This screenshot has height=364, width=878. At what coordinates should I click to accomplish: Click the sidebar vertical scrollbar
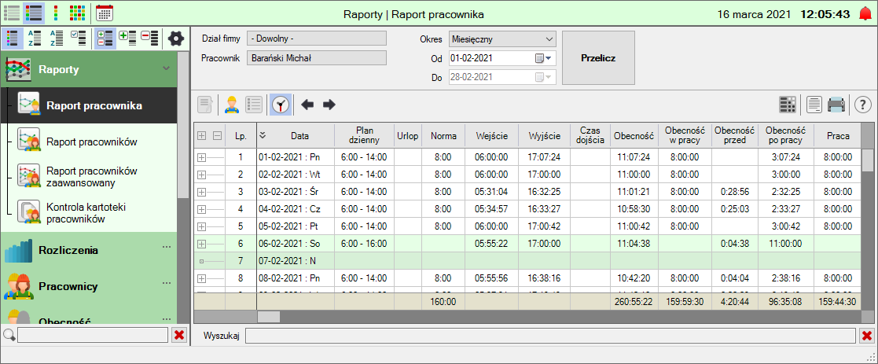pyautogui.click(x=182, y=126)
